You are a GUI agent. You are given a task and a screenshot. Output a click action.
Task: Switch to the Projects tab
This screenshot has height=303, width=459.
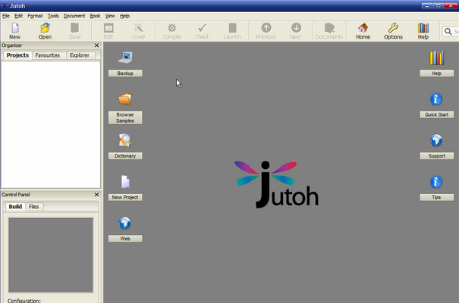click(x=18, y=55)
